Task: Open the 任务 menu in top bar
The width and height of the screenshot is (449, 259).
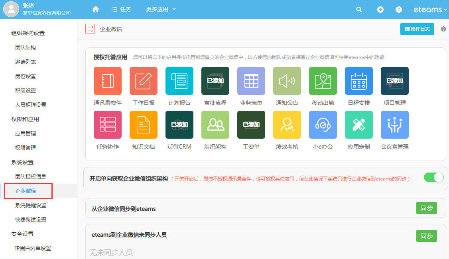Action: click(x=121, y=9)
